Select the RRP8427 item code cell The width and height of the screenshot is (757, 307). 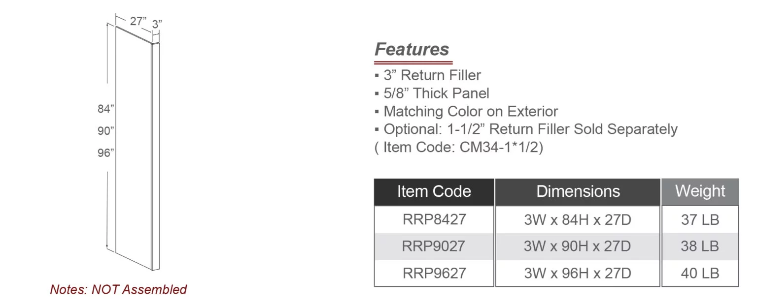pyautogui.click(x=434, y=219)
